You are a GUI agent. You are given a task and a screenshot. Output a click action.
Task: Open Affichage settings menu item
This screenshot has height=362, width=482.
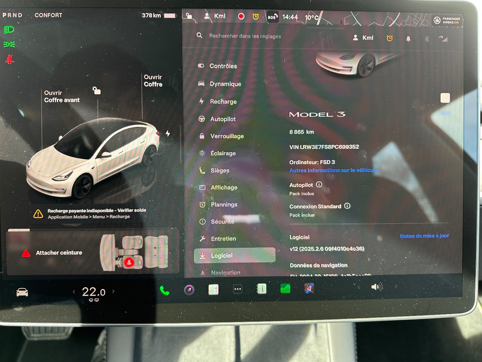[x=224, y=188]
